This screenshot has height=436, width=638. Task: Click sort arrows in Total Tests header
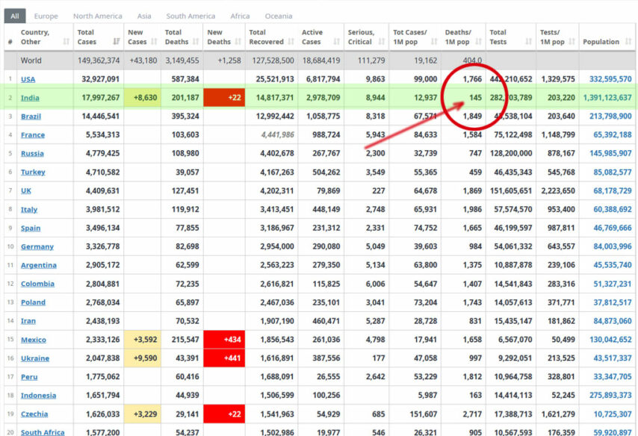(x=530, y=42)
